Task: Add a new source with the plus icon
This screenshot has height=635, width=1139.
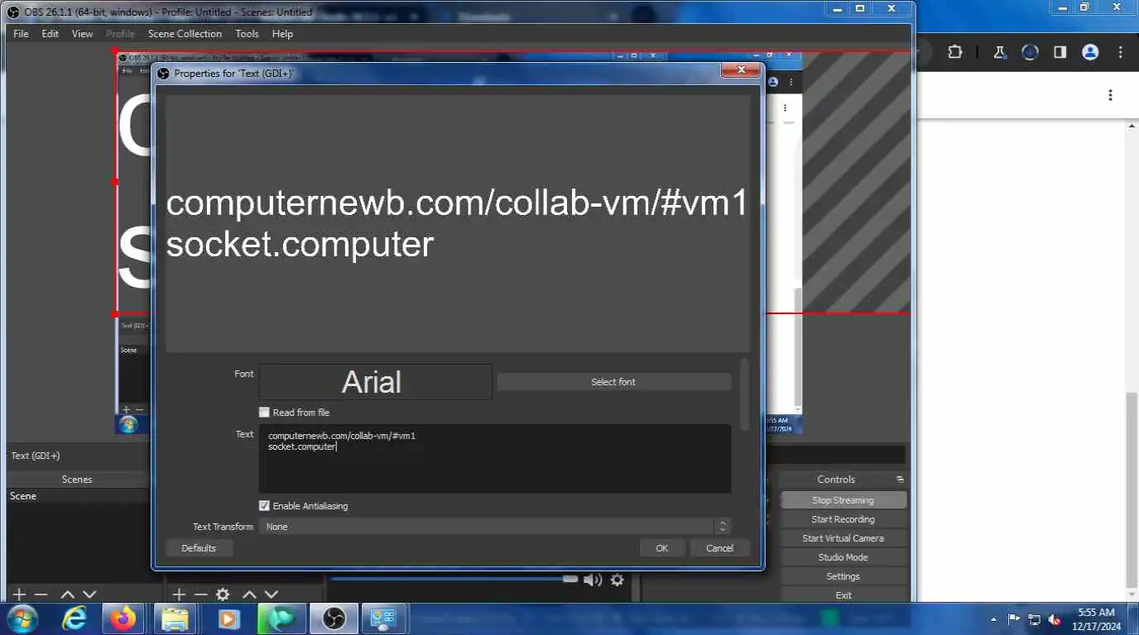Action: pyautogui.click(x=178, y=594)
